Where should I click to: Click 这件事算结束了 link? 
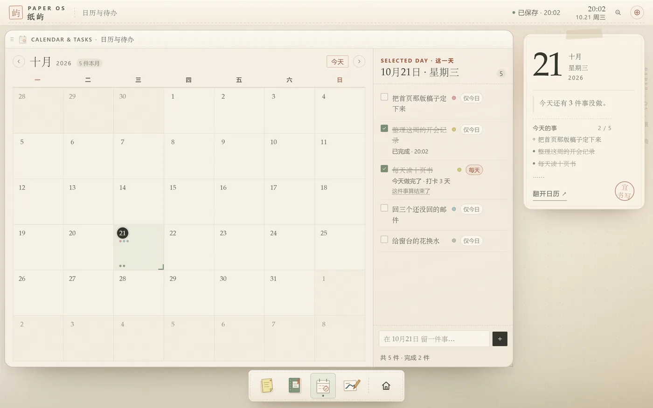[411, 191]
